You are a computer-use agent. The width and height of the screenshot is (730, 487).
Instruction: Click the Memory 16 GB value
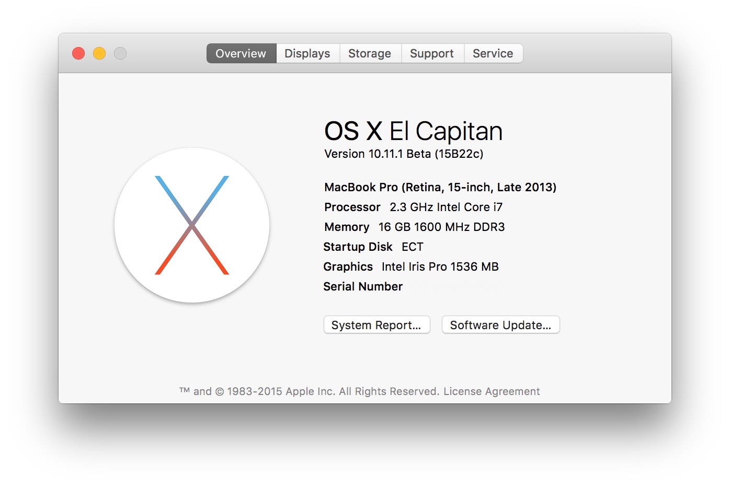pyautogui.click(x=442, y=227)
